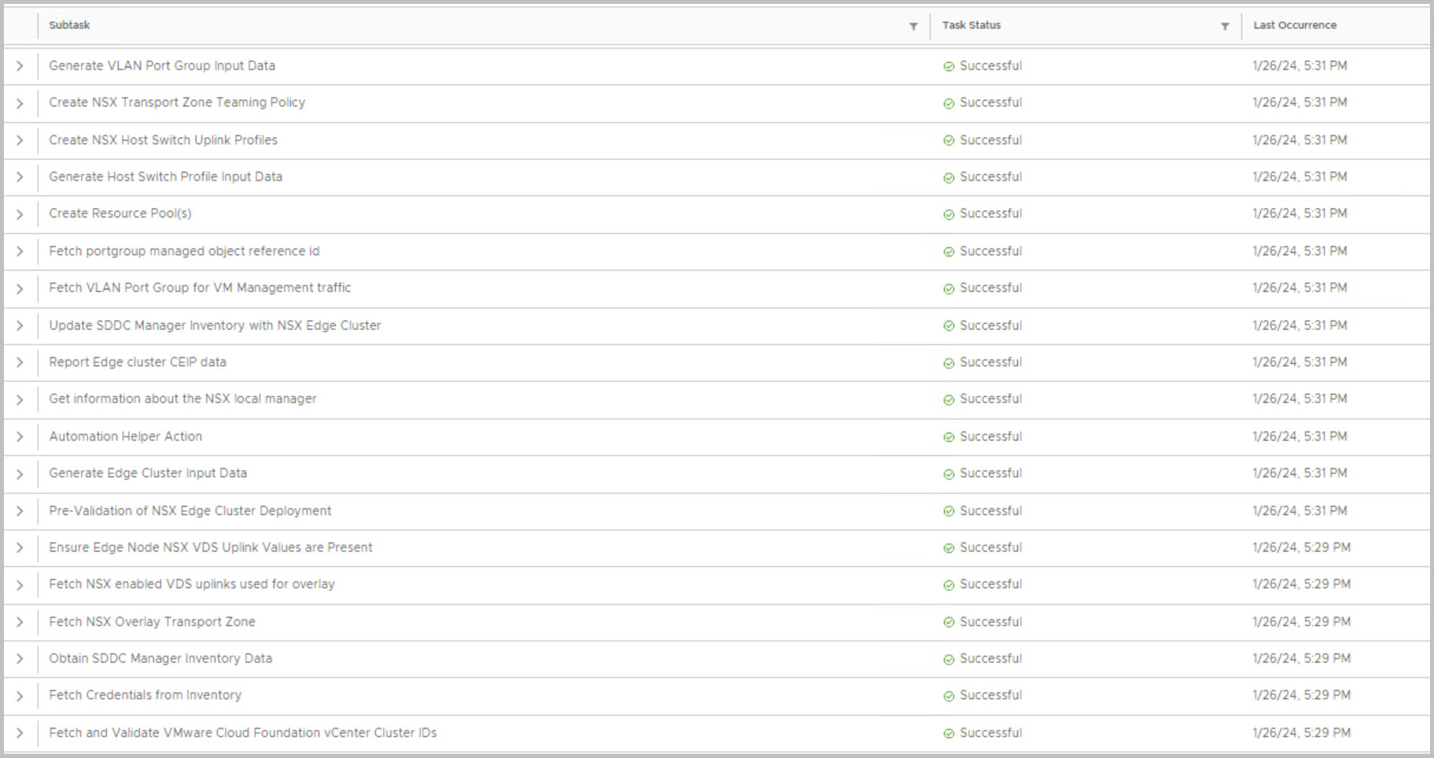Click the Subtask column filter icon
This screenshot has width=1434, height=758.
913,26
